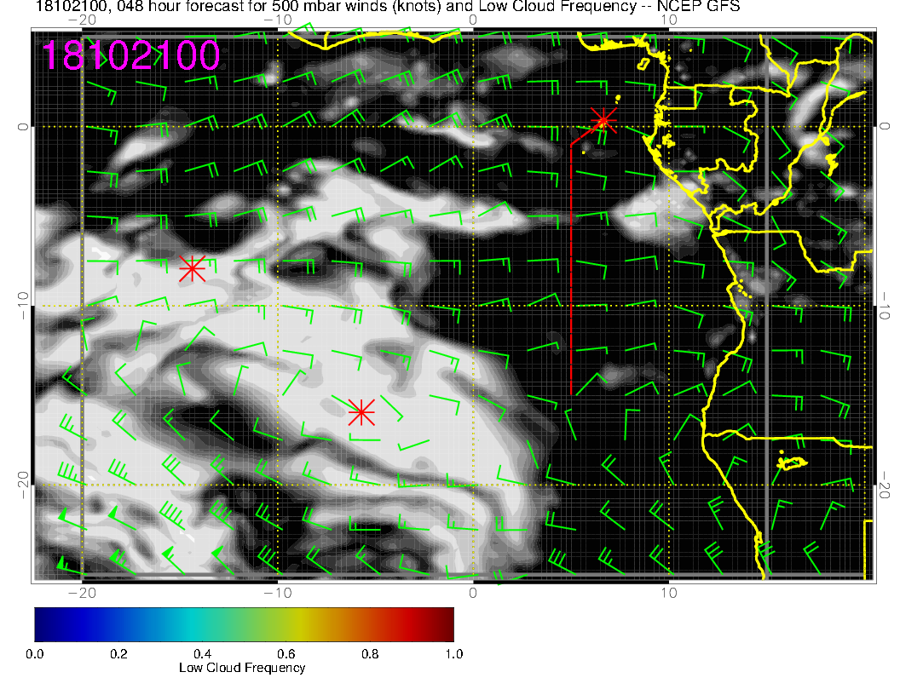
Task: Click the 10 longitude label on the bottom axis
Action: point(669,592)
